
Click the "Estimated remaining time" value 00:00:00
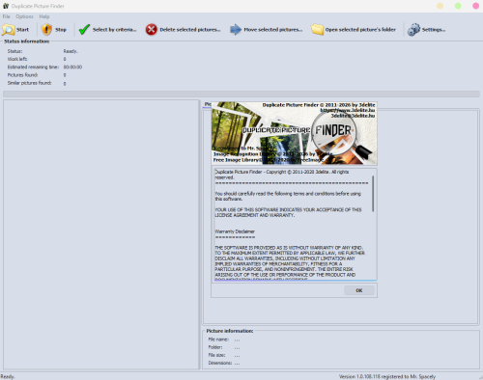[x=72, y=67]
